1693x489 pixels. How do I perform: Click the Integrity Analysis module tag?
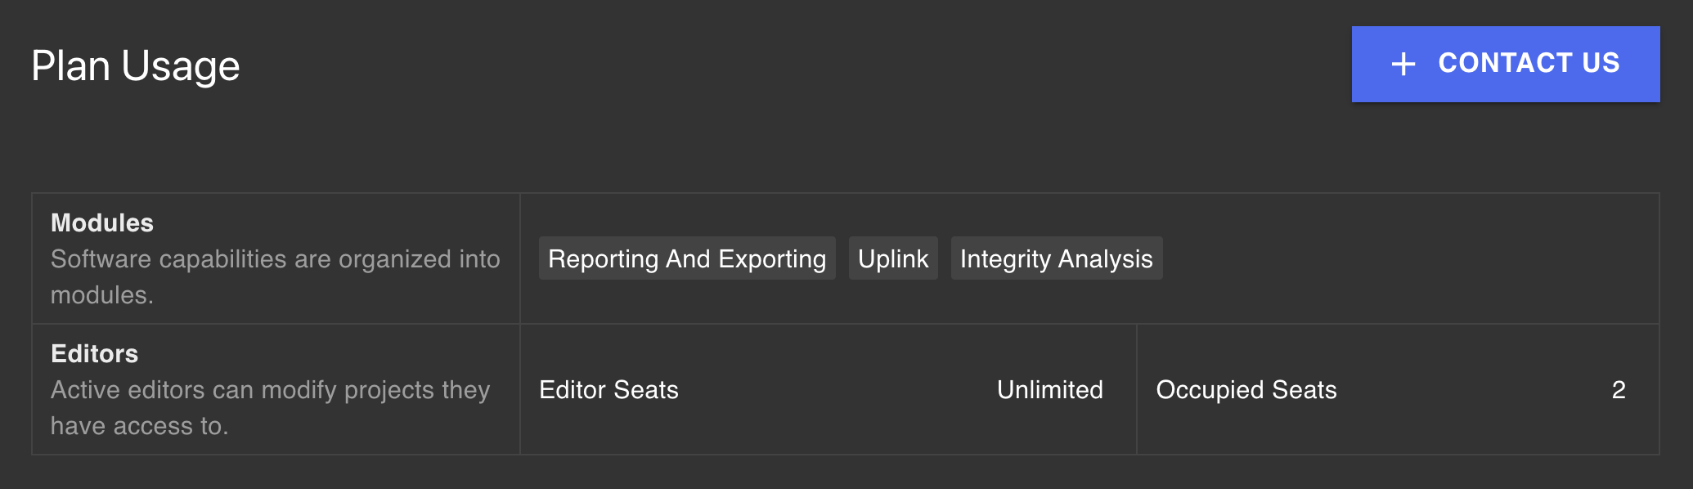coord(1057,258)
